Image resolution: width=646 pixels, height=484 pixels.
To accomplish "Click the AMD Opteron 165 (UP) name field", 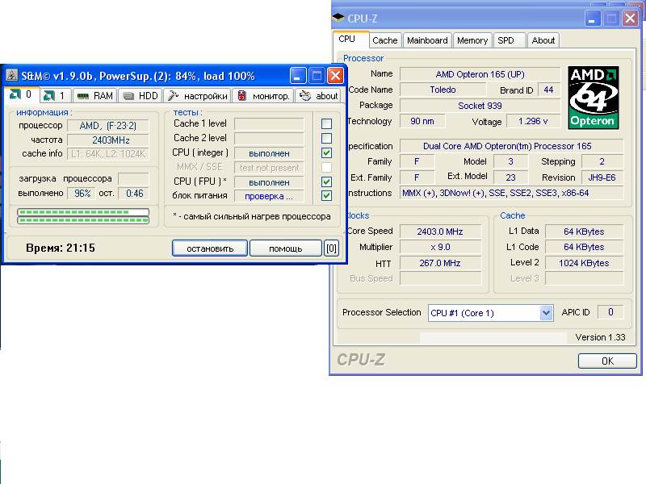I will [480, 74].
